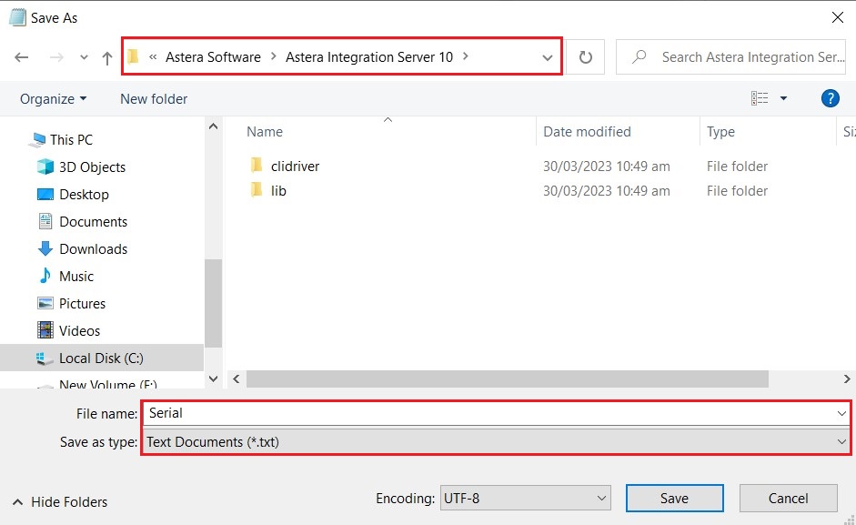The width and height of the screenshot is (856, 525).
Task: Select Downloads in the navigation pane
Action: tap(93, 249)
